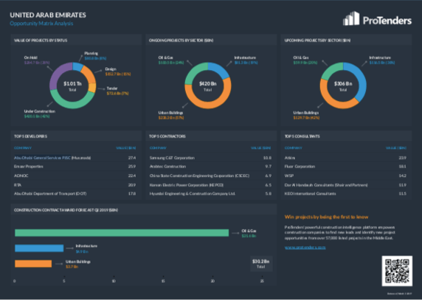Click the Planning label in status chart
Image resolution: width=422 pixels, height=300 pixels.
tap(91, 53)
